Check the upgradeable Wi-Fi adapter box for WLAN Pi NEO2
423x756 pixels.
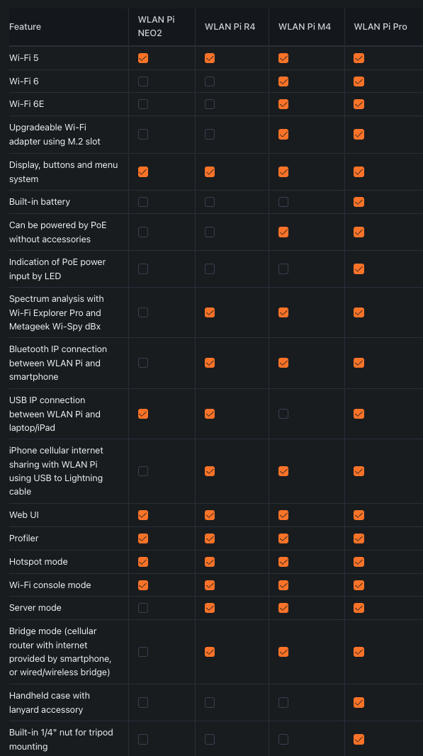(143, 135)
